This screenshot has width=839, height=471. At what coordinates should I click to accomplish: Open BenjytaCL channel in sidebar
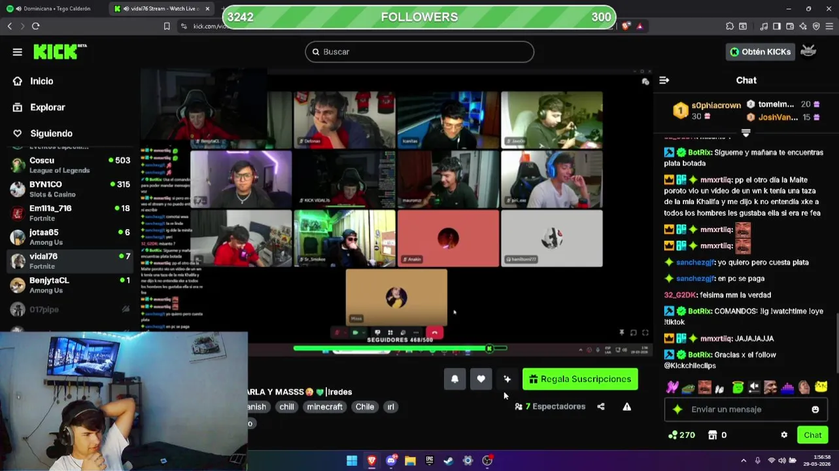pos(70,285)
